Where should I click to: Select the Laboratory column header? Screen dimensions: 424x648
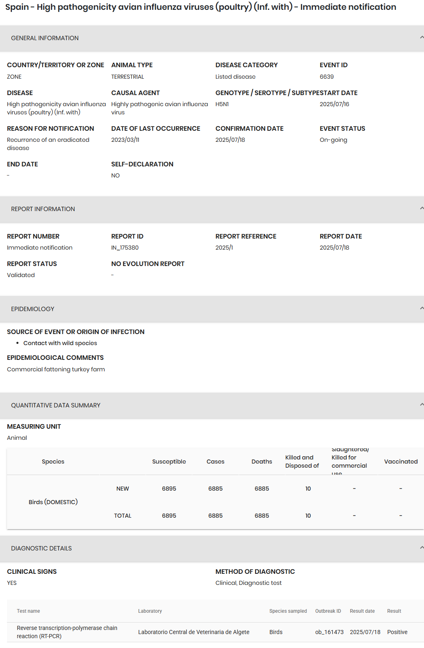pos(150,611)
